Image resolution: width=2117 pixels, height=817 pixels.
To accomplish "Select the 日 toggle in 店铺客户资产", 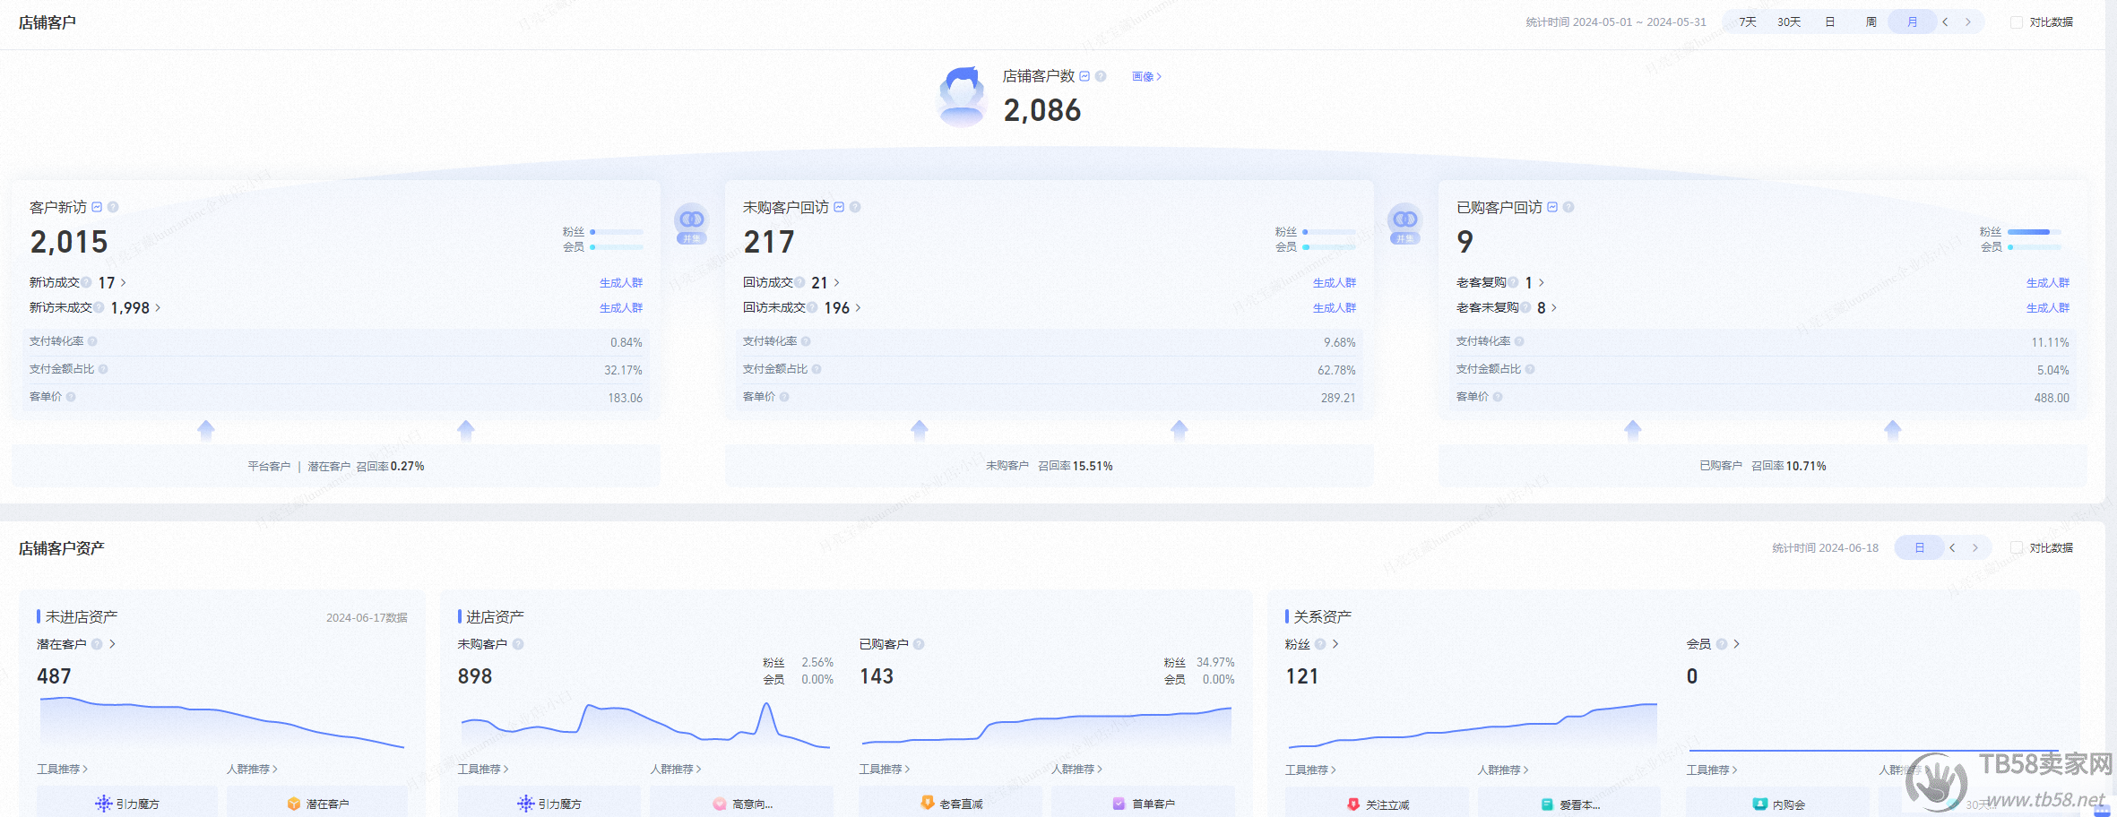I will tap(1919, 547).
